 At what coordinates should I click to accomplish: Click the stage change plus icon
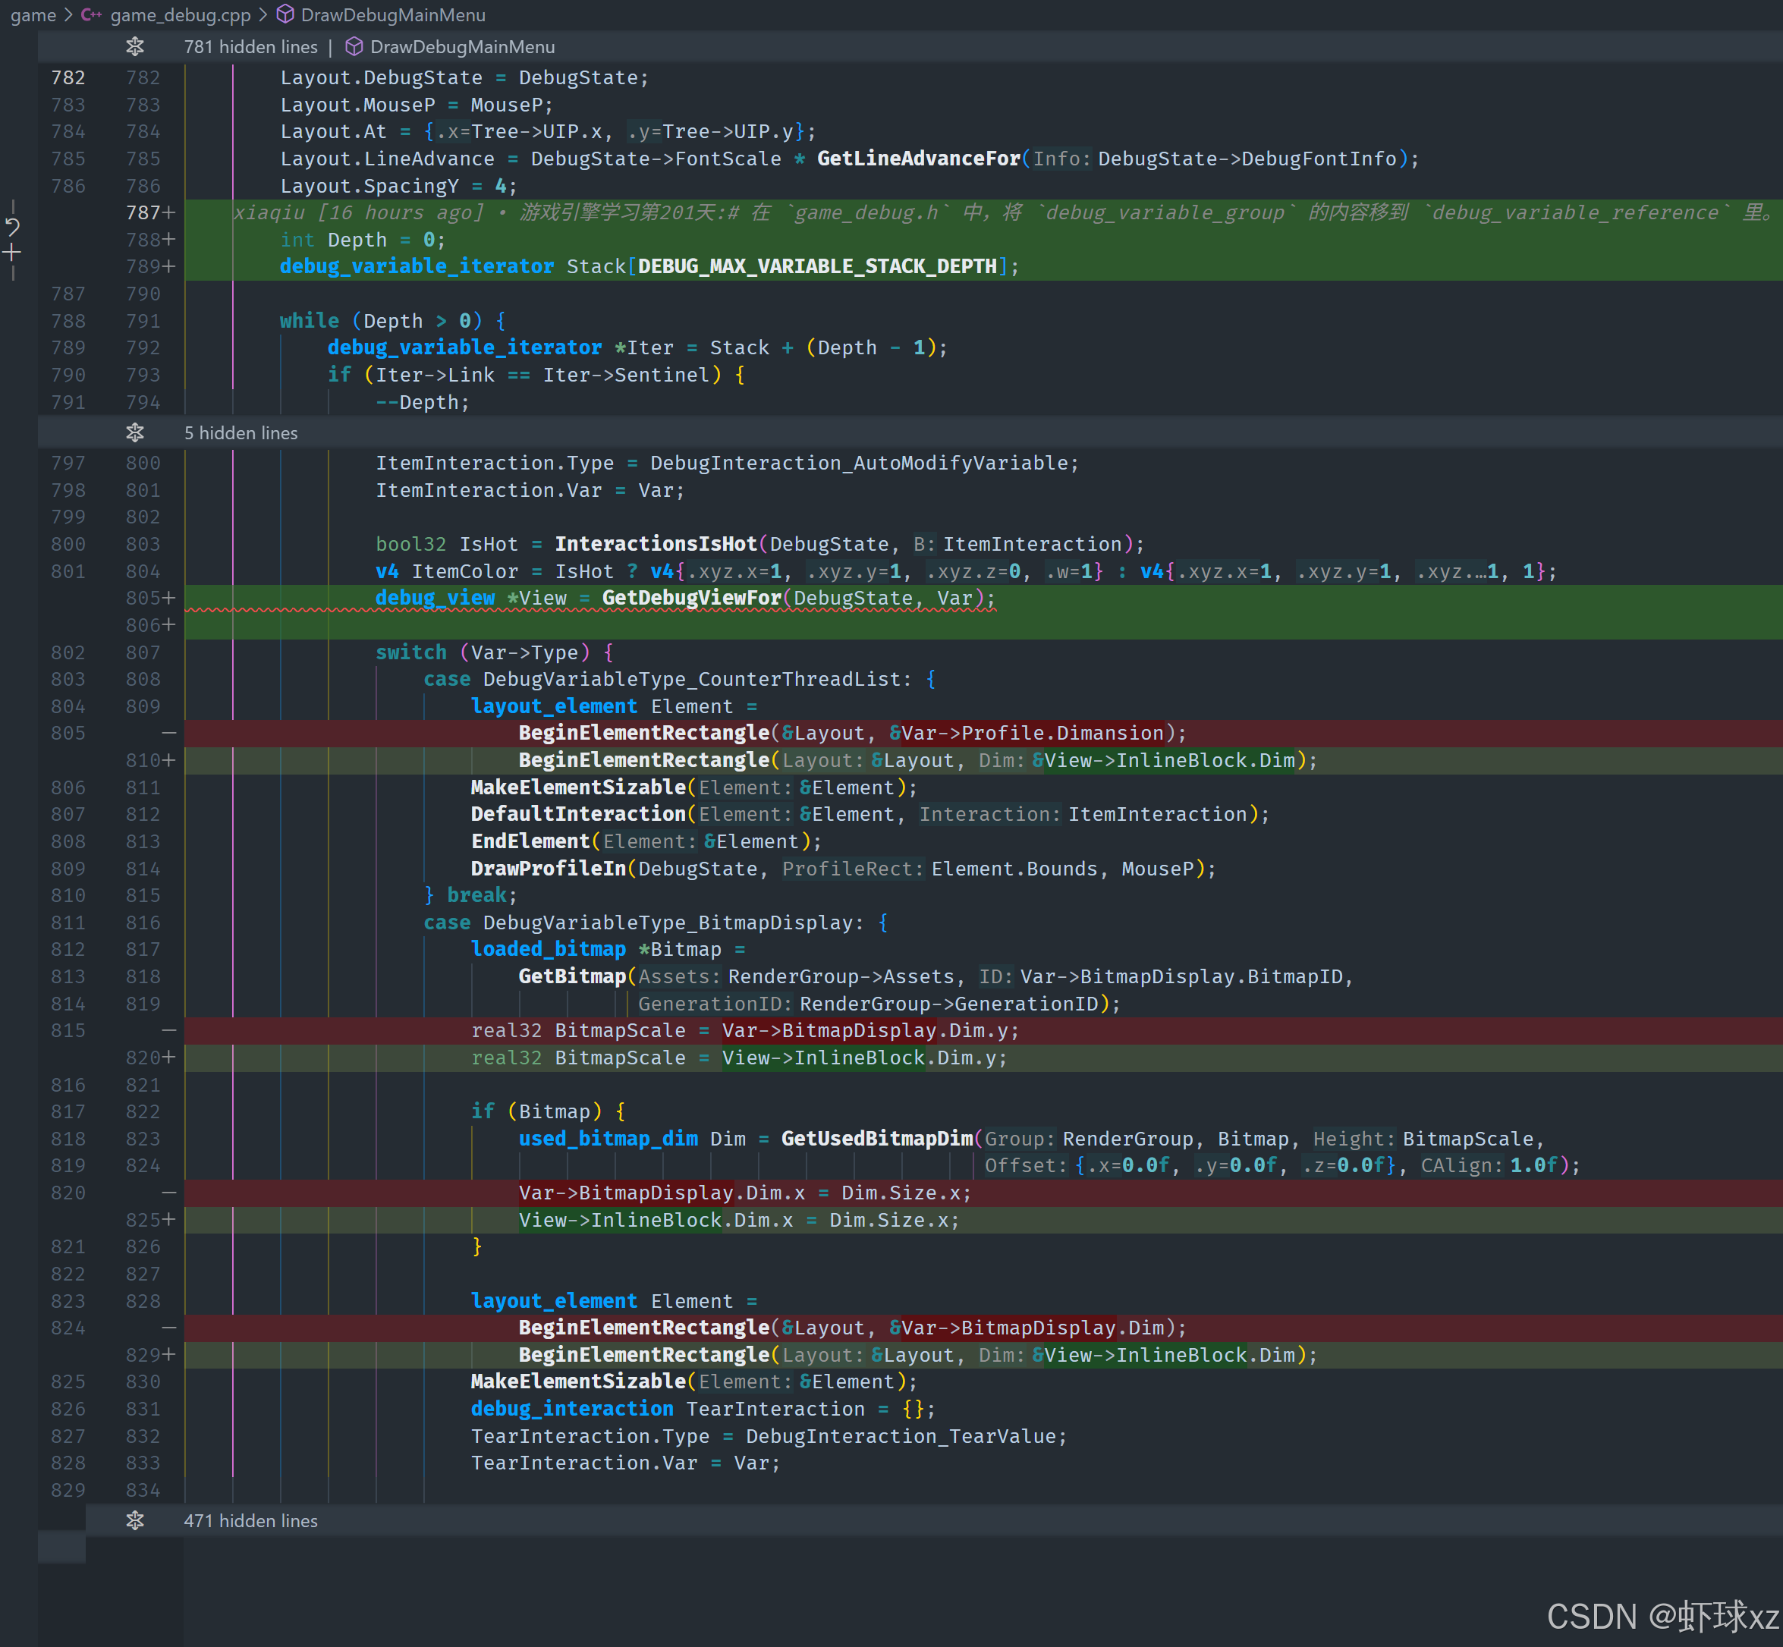pyautogui.click(x=12, y=253)
